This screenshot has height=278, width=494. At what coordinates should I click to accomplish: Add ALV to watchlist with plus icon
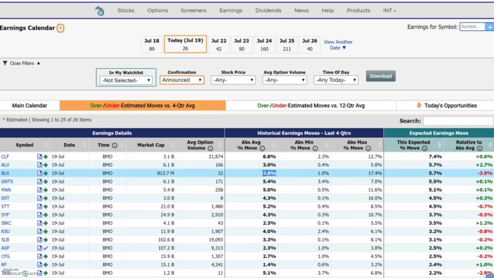tap(46, 165)
